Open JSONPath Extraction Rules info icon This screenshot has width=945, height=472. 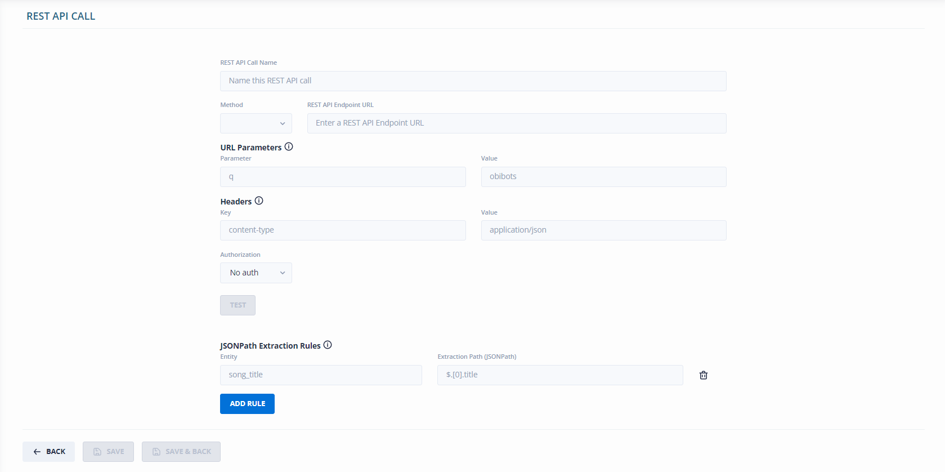point(328,345)
